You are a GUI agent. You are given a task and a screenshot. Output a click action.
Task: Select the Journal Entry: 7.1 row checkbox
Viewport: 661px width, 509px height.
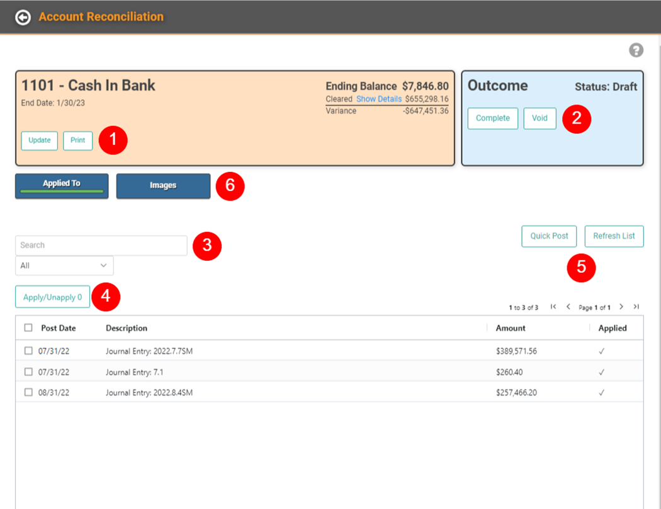pyautogui.click(x=28, y=372)
